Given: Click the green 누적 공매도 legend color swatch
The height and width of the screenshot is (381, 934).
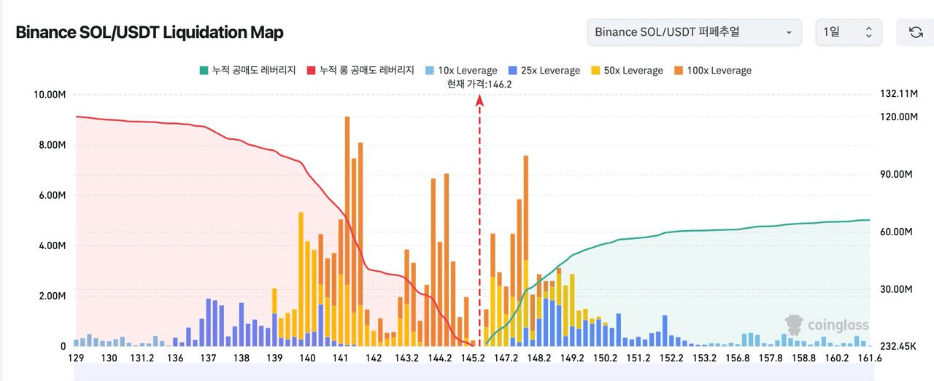Looking at the screenshot, I should tap(203, 71).
